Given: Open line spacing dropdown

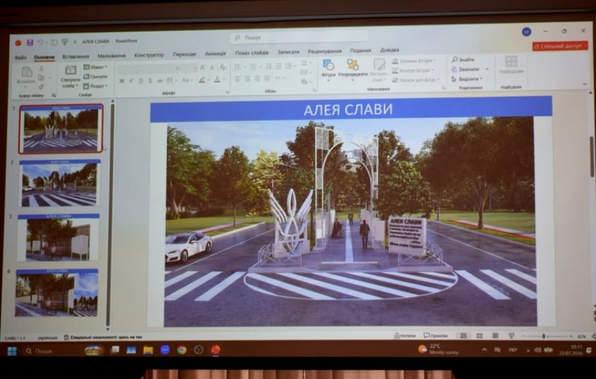Looking at the screenshot, I should [x=289, y=66].
